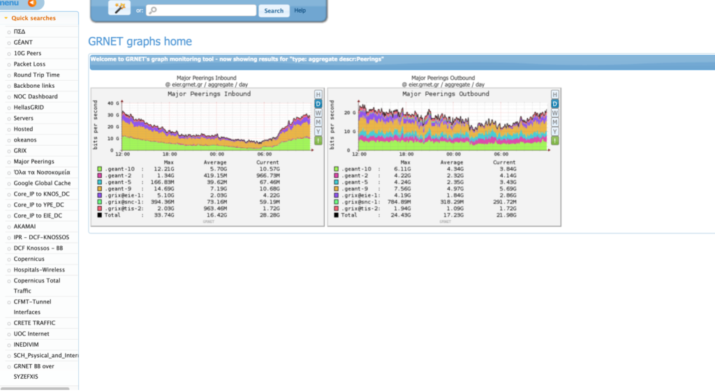This screenshot has height=392, width=715.
Task: Select daily view (D) on Outbound graph
Action: tap(555, 104)
